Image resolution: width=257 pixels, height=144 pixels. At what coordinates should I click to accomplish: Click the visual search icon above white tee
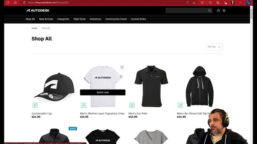pos(122,67)
